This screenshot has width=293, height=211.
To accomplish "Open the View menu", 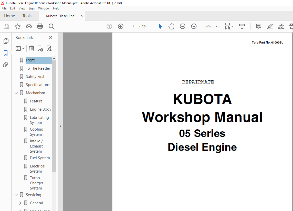I will pyautogui.click(x=22, y=8).
